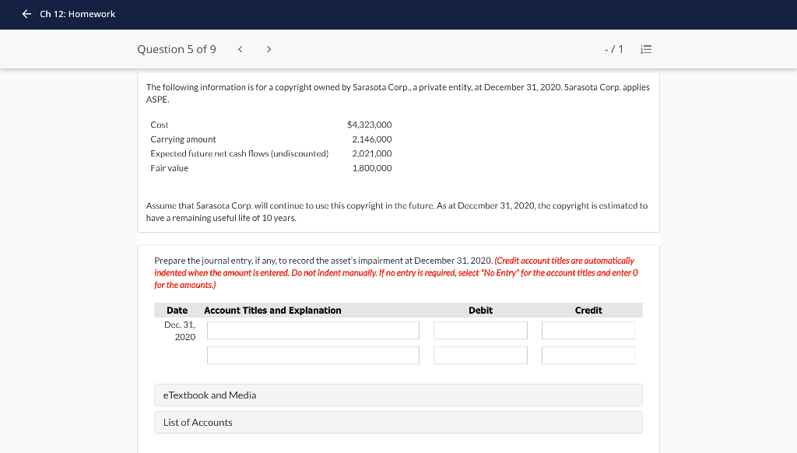The height and width of the screenshot is (453, 797).
Task: Click the Account Titles and Explanation header
Action: (272, 311)
